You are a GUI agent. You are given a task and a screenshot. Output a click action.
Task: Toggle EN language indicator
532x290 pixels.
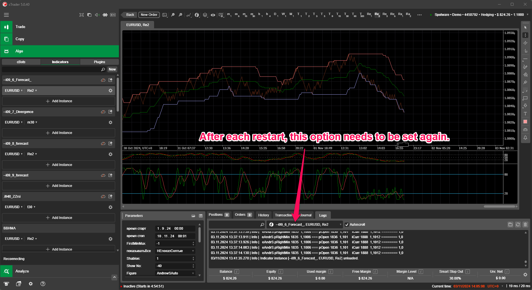(113, 15)
